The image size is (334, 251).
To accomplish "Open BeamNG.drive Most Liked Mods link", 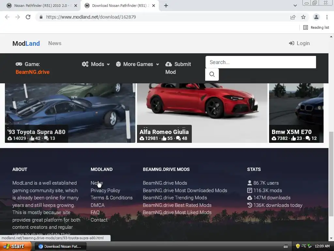I will [177, 212].
